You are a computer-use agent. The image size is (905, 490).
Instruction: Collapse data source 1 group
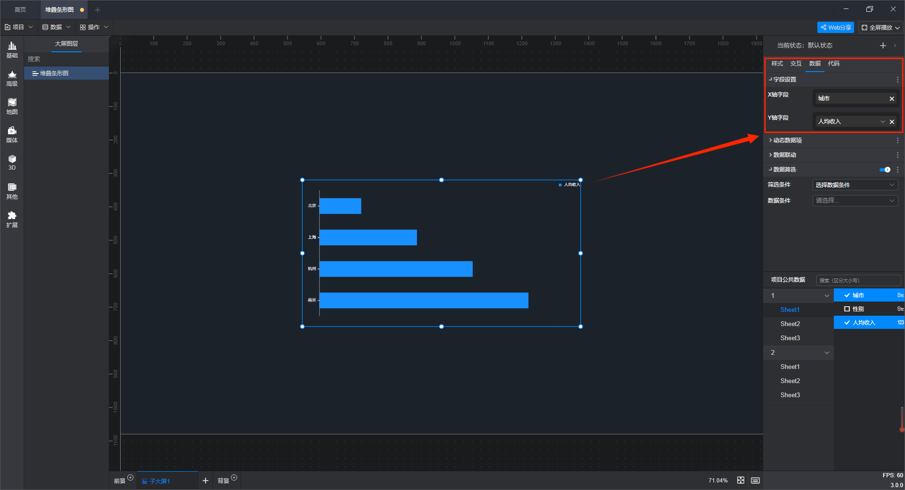[827, 296]
